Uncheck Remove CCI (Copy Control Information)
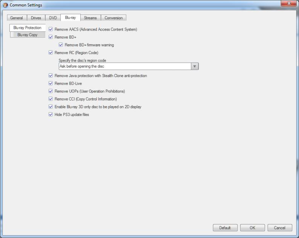The width and height of the screenshot is (299, 238). (x=51, y=99)
